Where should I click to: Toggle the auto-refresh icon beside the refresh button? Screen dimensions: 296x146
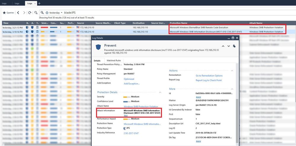point(36,13)
